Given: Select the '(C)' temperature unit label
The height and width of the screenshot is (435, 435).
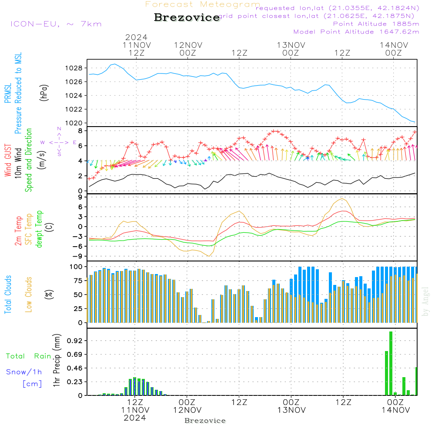Looking at the screenshot, I should click(50, 227).
